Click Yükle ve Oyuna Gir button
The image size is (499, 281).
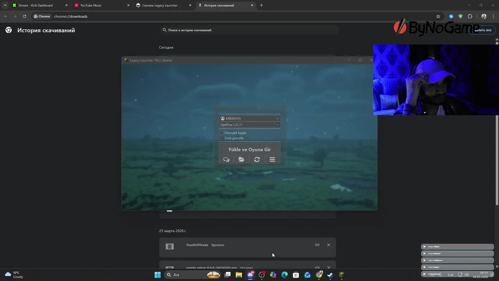[x=249, y=149]
